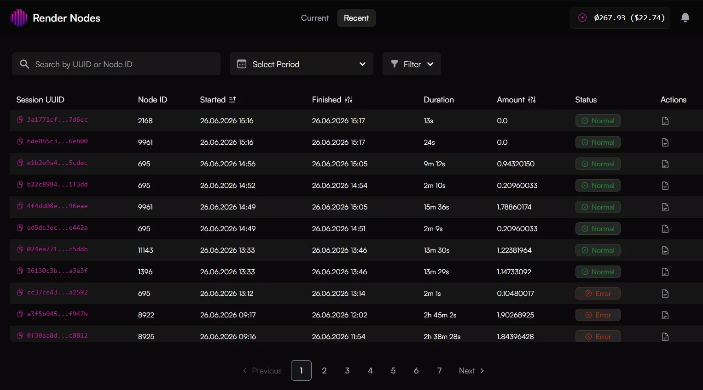Go to page 5
This screenshot has height=390, width=703.
(x=393, y=371)
